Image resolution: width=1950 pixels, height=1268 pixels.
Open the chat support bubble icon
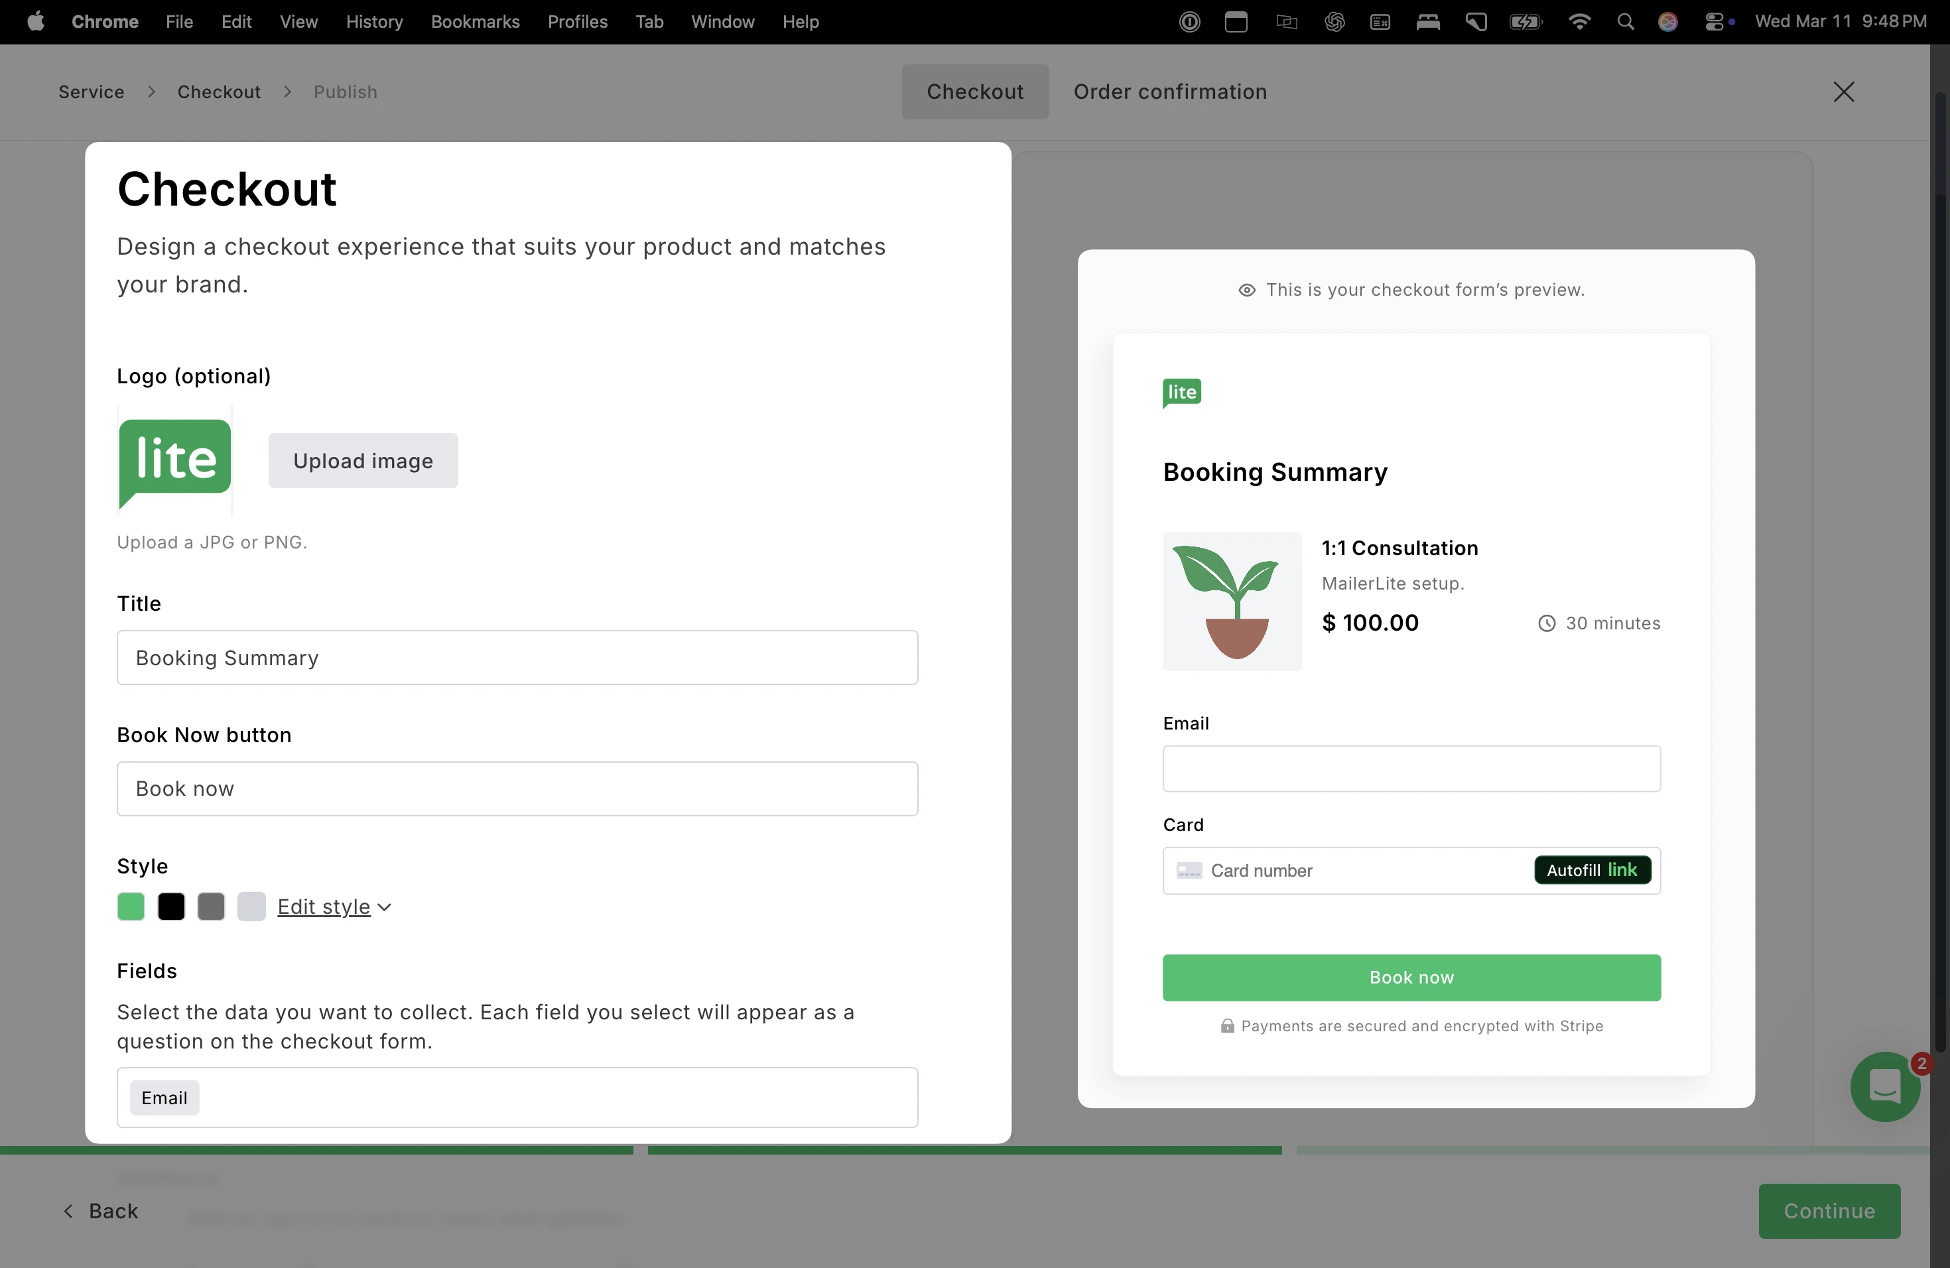click(x=1884, y=1086)
